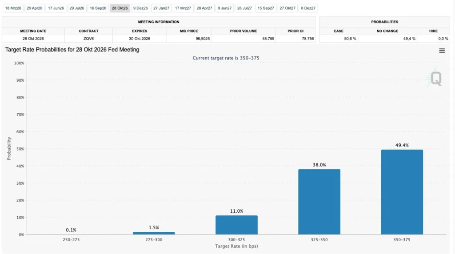This screenshot has height=254, width=455.
Task: Click the 275-300 bar at 1.5%
Action: (x=154, y=233)
